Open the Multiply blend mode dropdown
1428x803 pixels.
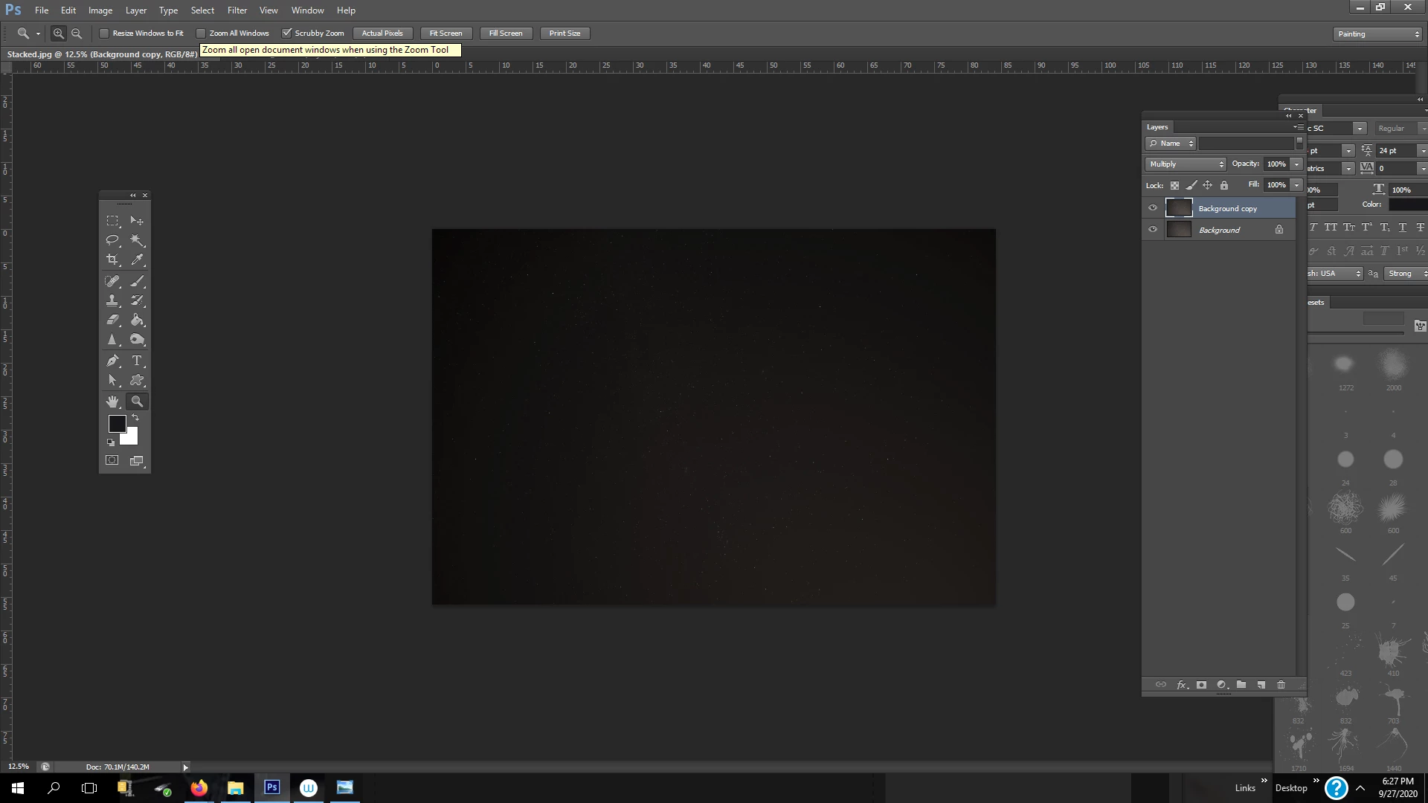pos(1186,164)
